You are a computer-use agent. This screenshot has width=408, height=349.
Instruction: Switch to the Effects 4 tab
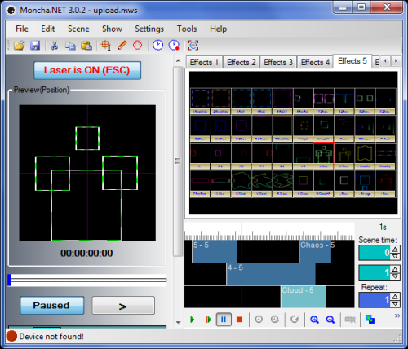(x=315, y=62)
